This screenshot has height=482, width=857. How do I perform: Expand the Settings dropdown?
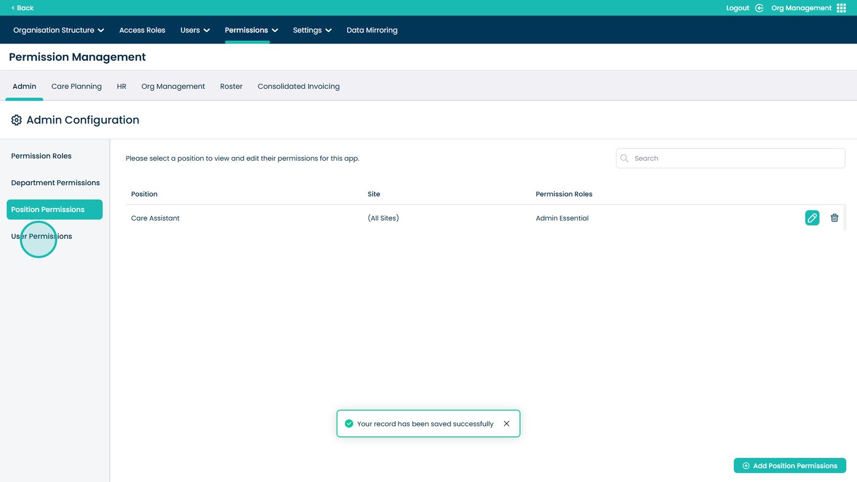[x=312, y=30]
